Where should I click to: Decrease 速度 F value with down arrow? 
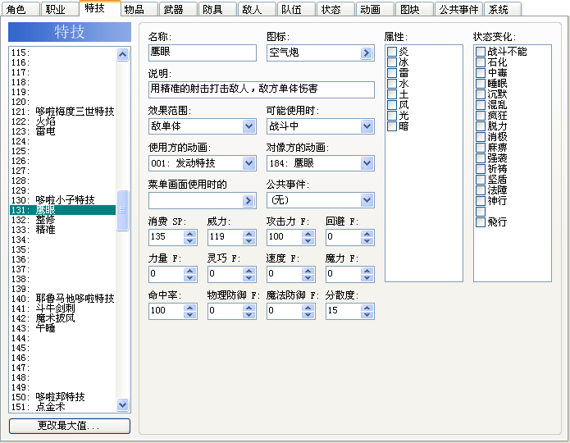pyautogui.click(x=308, y=278)
